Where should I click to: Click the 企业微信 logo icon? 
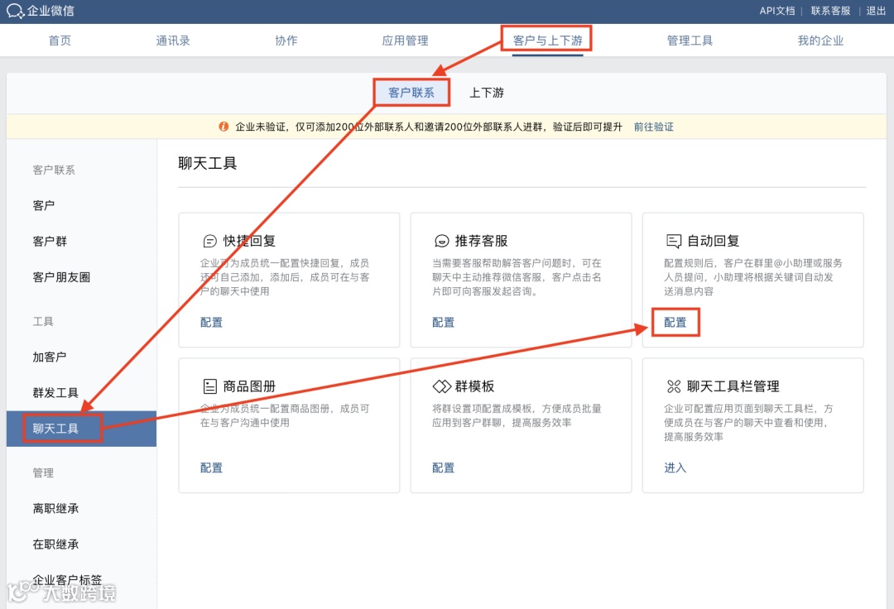[x=14, y=11]
